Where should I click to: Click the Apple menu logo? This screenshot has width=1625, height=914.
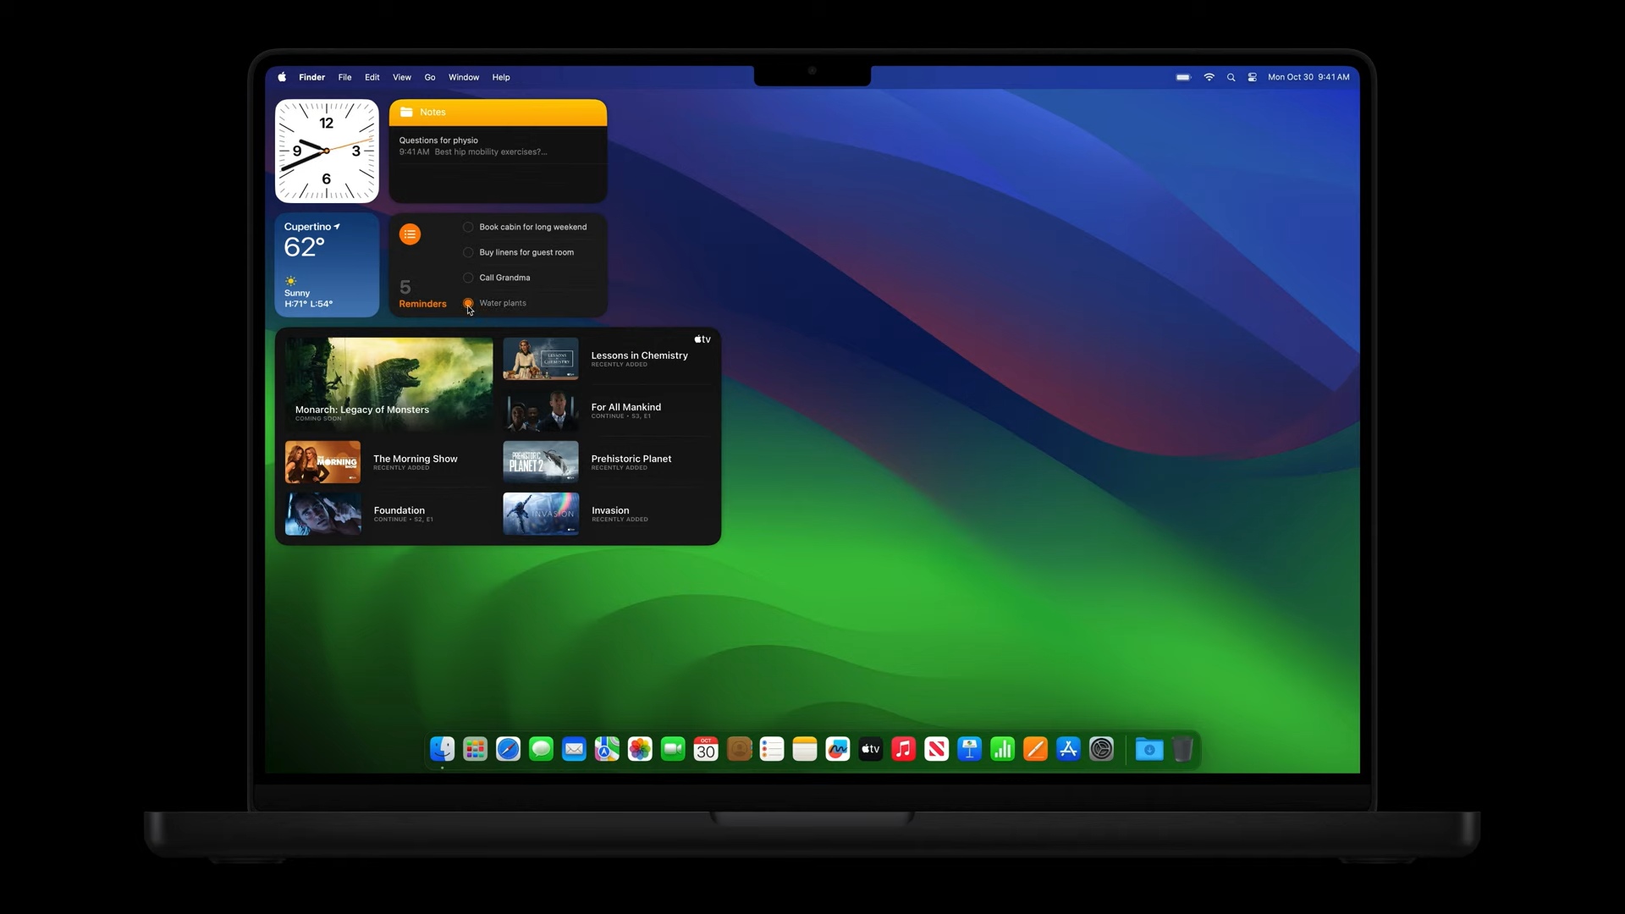point(282,77)
